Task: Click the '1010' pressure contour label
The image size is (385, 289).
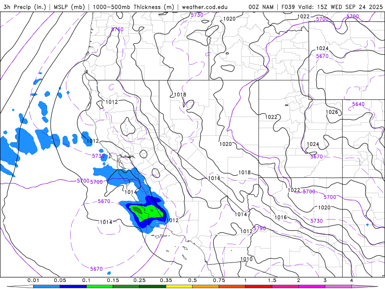Action: [x=246, y=259]
